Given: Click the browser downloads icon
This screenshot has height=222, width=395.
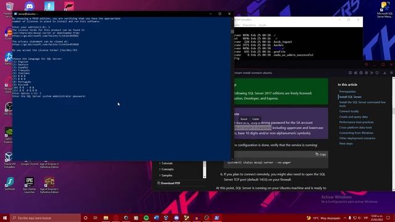Looking at the screenshot, I should (385, 73).
